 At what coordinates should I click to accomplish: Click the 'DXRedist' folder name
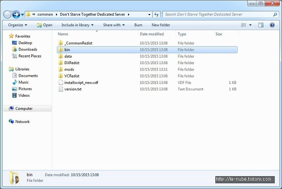click(x=72, y=63)
